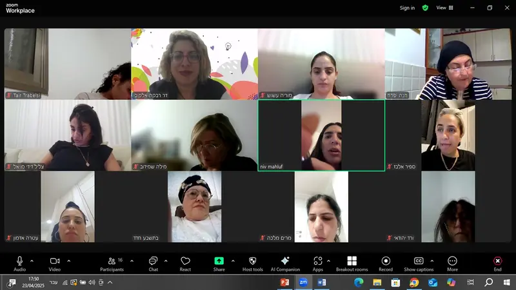The height and width of the screenshot is (290, 516).
Task: Open the Participants panel
Action: coord(111,263)
